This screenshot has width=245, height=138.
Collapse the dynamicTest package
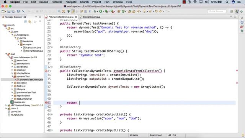pyautogui.click(x=12, y=76)
